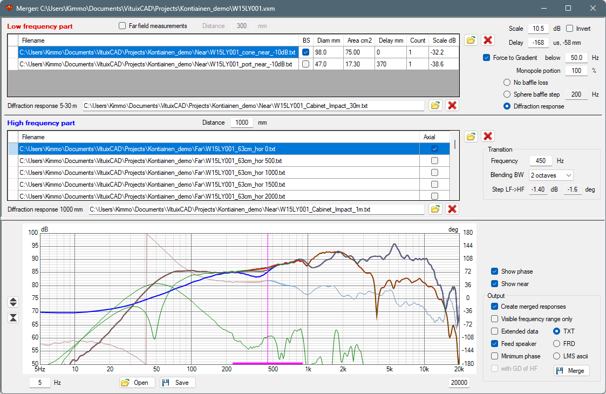Clear the Diffraction response 5-30 m path
Viewport: 606px width, 394px height.
point(452,105)
